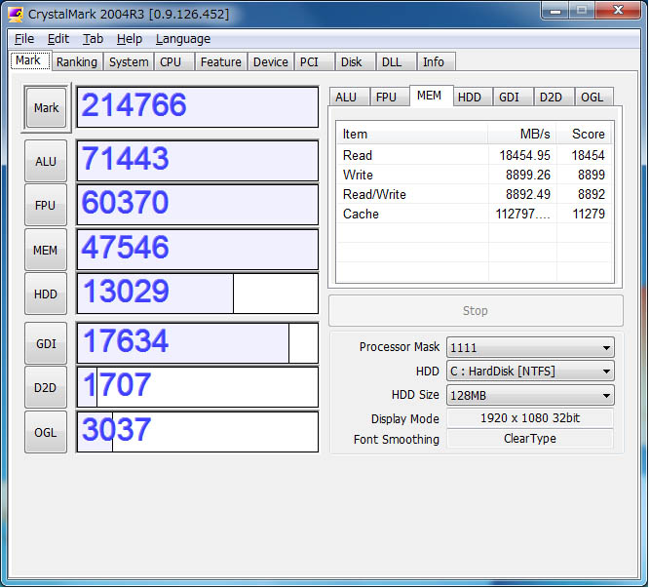Click the Stop button
650x588 pixels.
pyautogui.click(x=476, y=311)
